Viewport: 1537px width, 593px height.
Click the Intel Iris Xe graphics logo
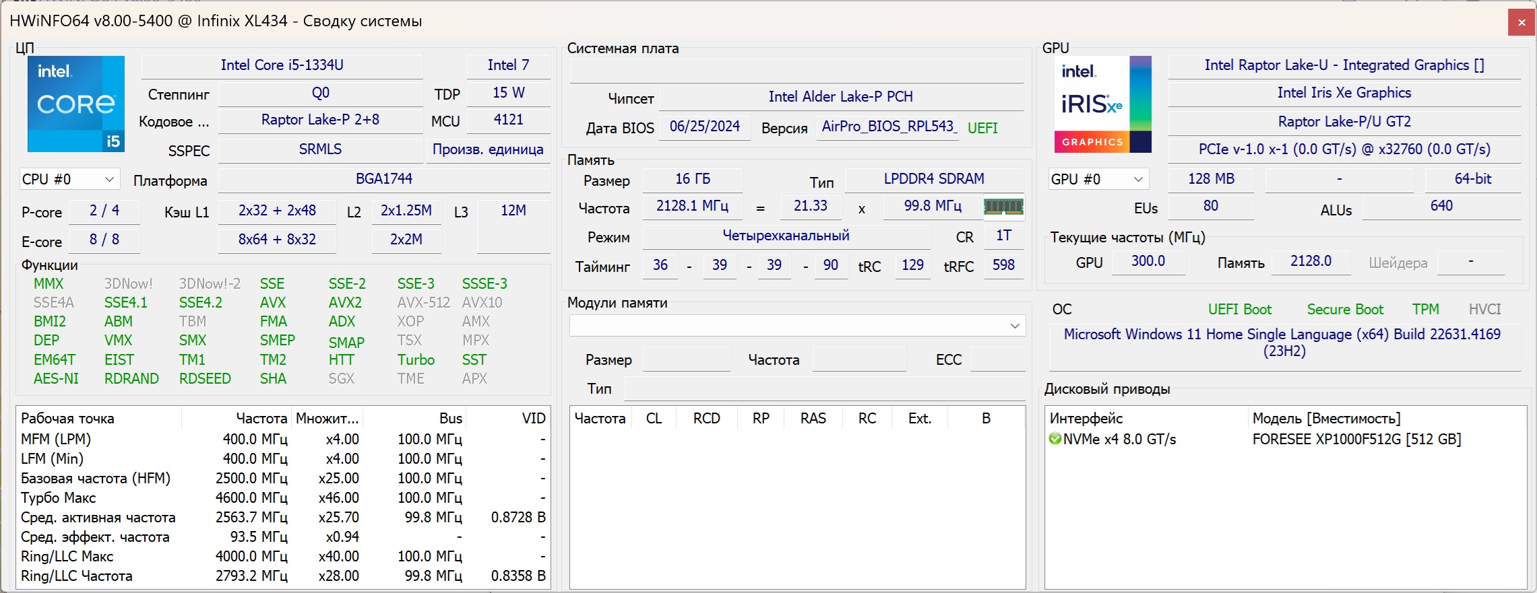point(1102,104)
